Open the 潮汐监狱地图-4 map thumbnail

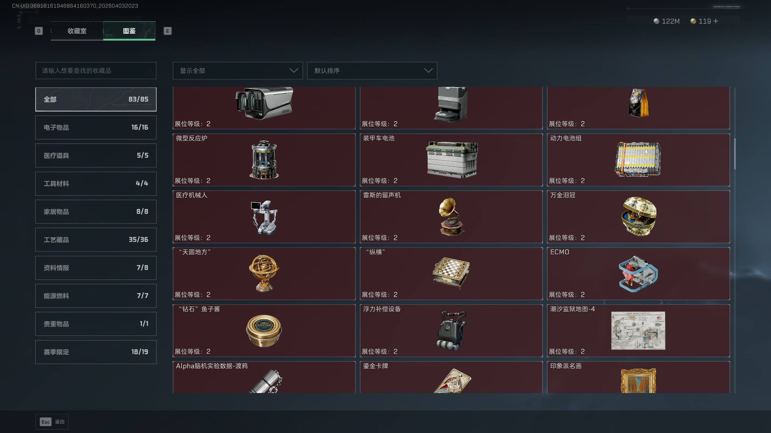638,330
